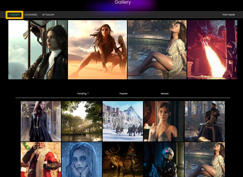Open thumbnail of man playing guitar

(x=204, y=121)
